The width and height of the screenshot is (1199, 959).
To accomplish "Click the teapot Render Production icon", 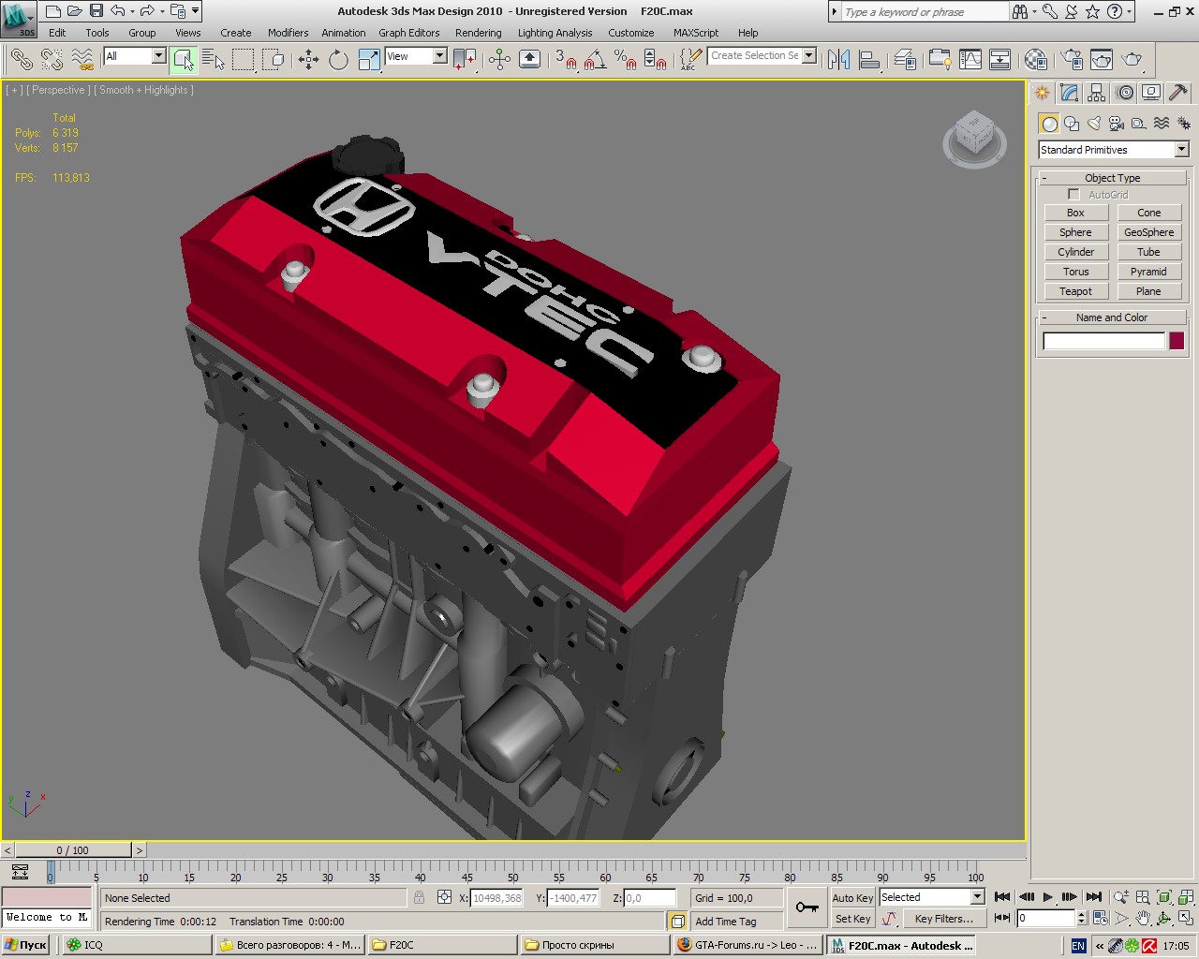I will [x=1132, y=60].
